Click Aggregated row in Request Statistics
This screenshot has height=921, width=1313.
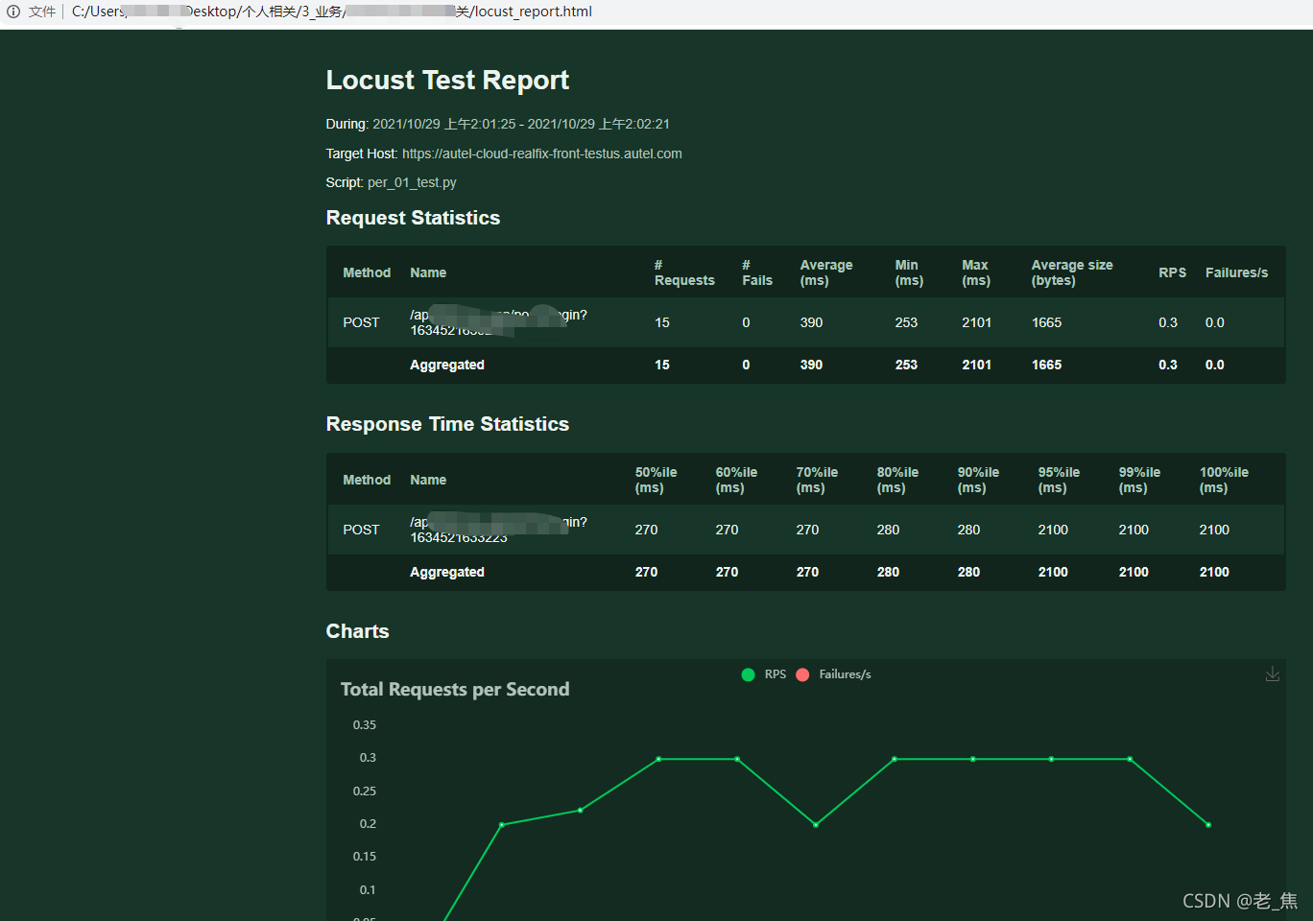[805, 365]
